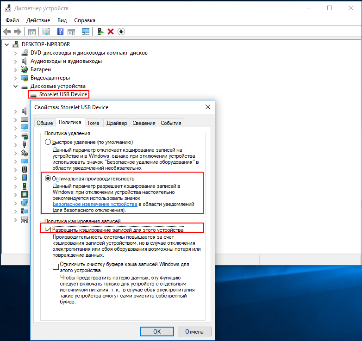Screen dimensions: 362x341
Task: Click the black down-arrow disable device icon
Action: [x=121, y=31]
